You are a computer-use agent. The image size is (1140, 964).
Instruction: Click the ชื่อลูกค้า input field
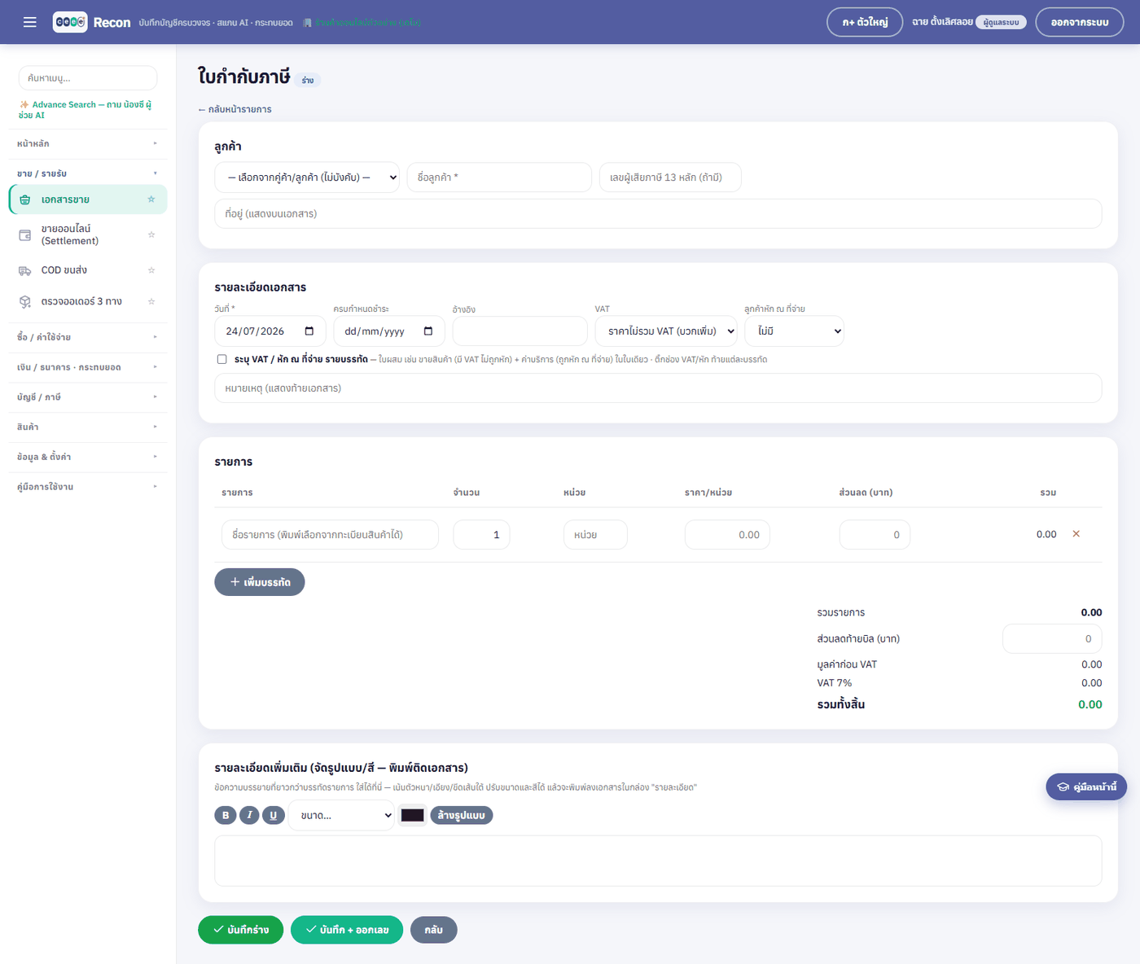click(499, 177)
